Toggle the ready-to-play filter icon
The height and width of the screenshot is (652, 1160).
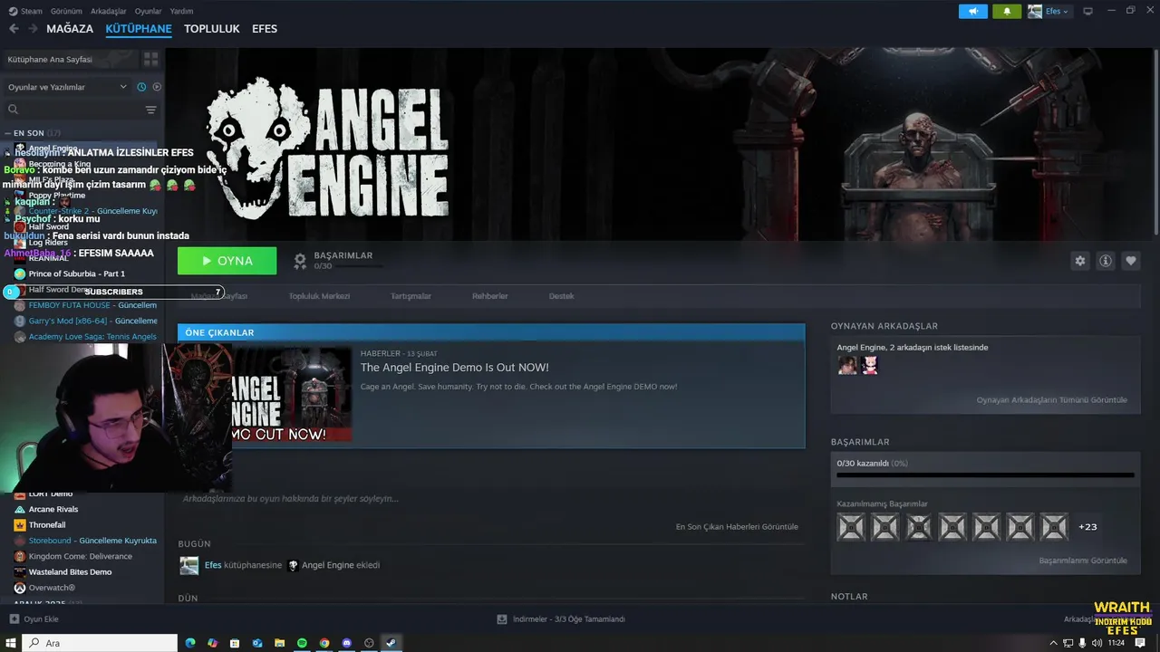click(157, 87)
